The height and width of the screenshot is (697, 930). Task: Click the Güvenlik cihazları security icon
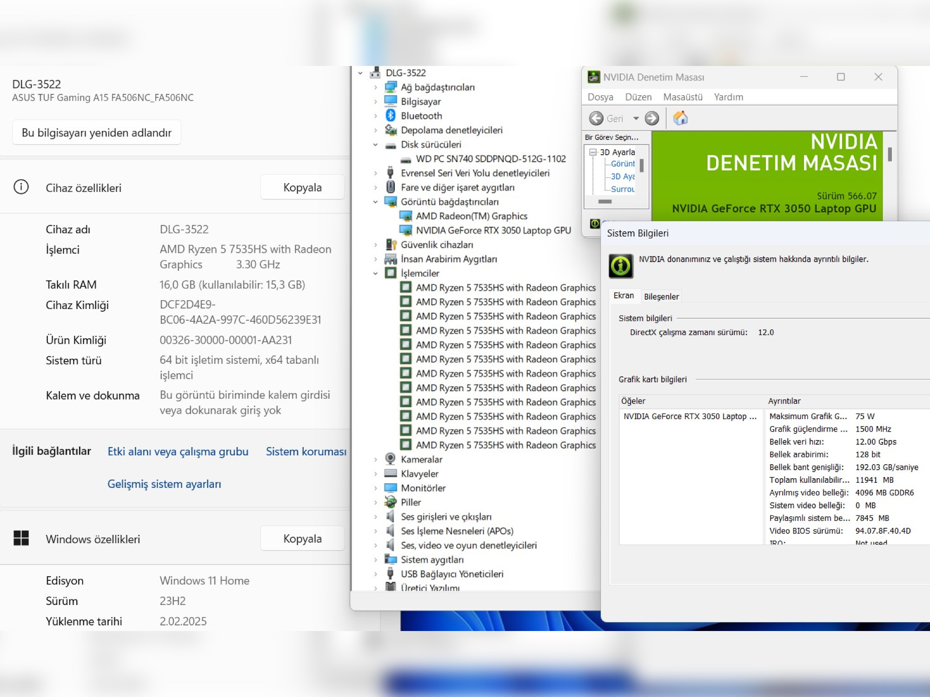click(x=391, y=244)
